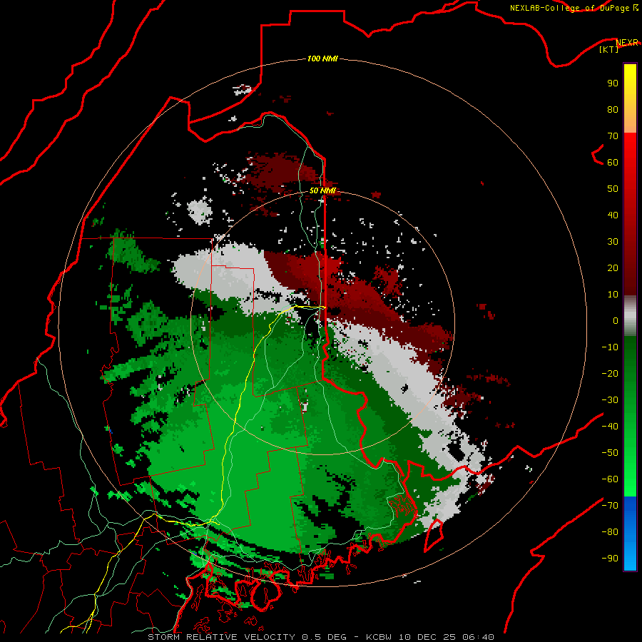This screenshot has width=642, height=642.
Task: Click the 80 value on velocity scale
Action: [613, 109]
